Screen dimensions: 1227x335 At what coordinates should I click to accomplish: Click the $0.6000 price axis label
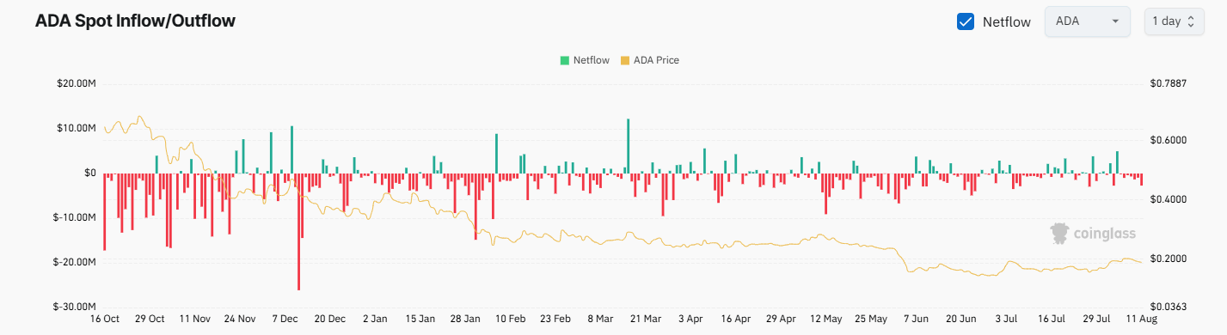pos(1168,140)
